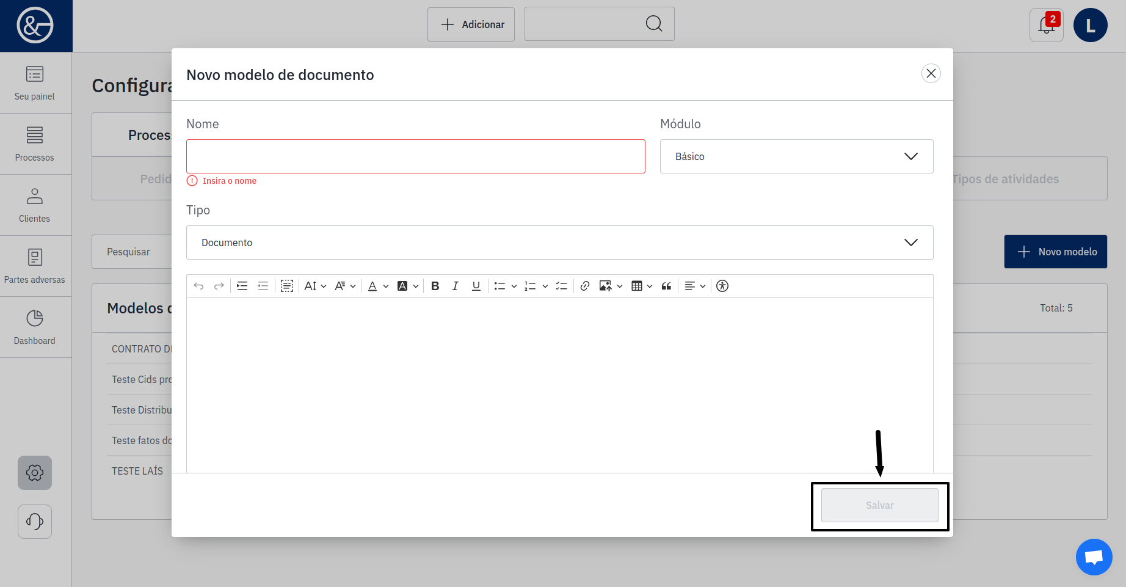Image resolution: width=1126 pixels, height=587 pixels.
Task: Open the insert table dropdown
Action: pyautogui.click(x=642, y=286)
